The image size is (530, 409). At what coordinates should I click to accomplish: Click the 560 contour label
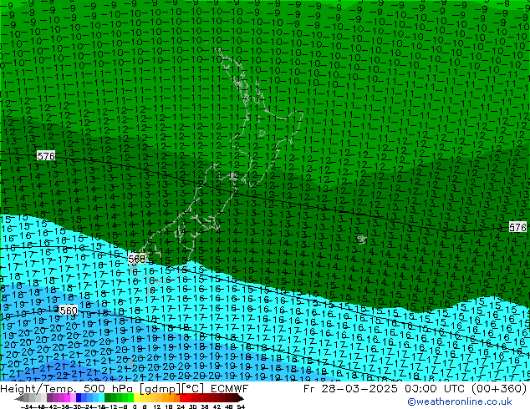(69, 311)
